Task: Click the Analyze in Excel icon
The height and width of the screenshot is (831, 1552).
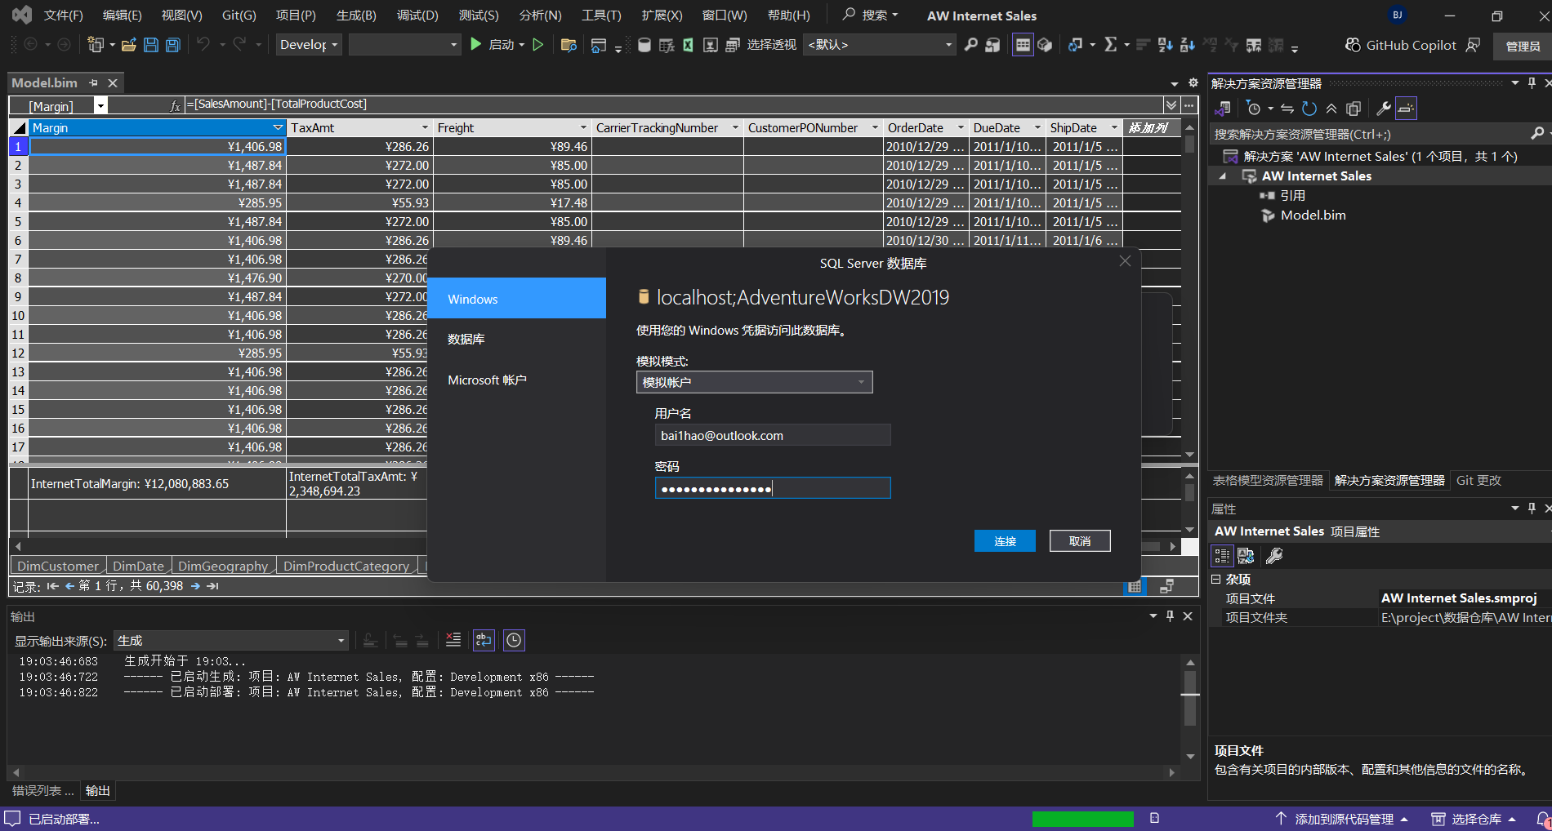Action: tap(688, 45)
